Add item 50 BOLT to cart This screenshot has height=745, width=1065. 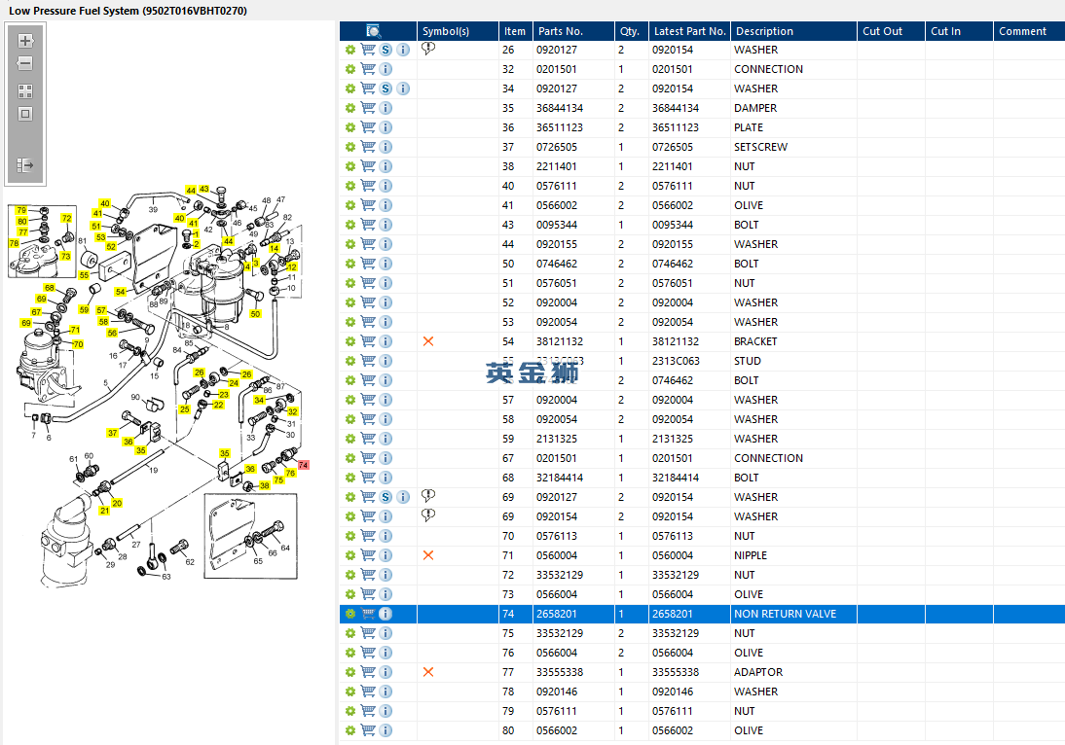pyautogui.click(x=368, y=264)
